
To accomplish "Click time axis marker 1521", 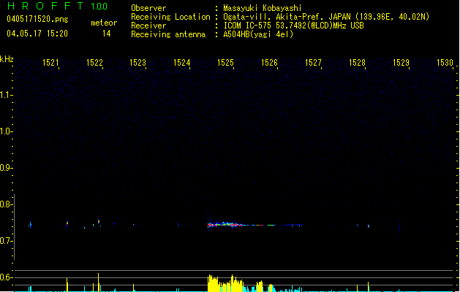I will pos(50,63).
